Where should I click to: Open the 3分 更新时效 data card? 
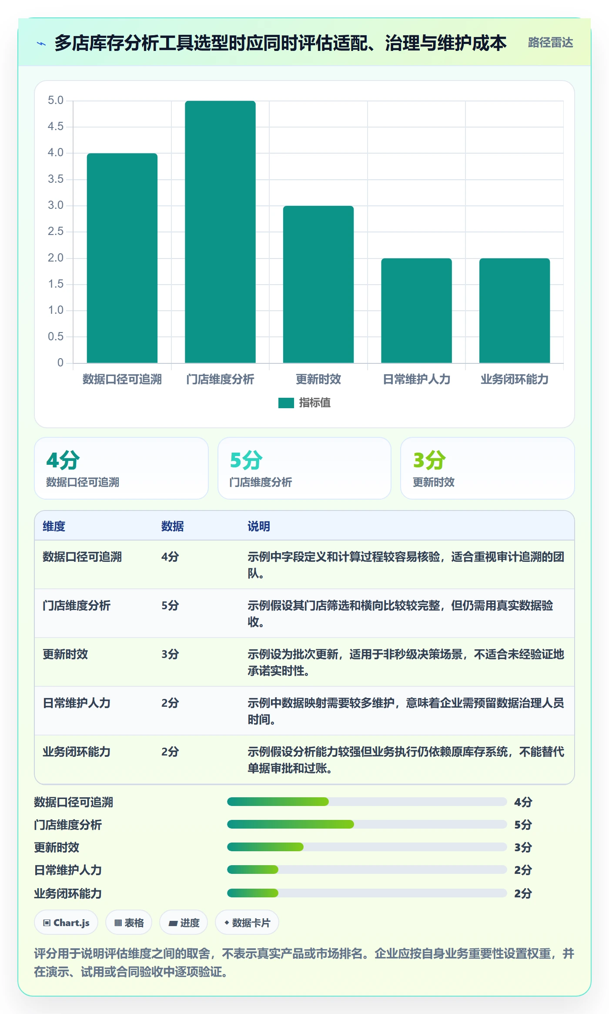tap(488, 468)
